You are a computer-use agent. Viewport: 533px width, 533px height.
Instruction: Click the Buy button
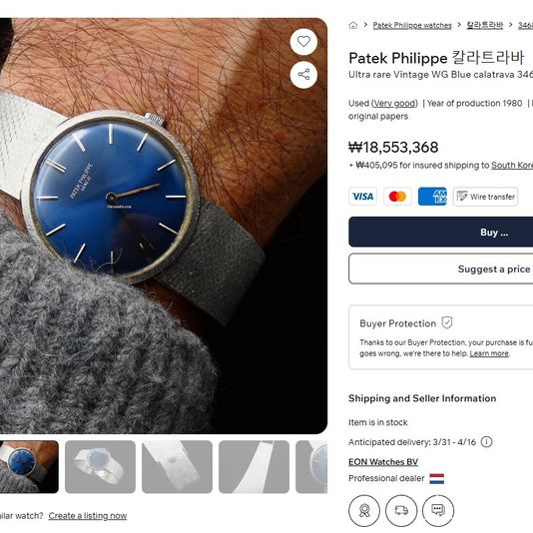(x=440, y=232)
